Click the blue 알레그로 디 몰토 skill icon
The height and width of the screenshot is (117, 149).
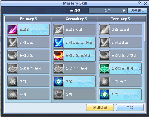pyautogui.click(x=59, y=42)
